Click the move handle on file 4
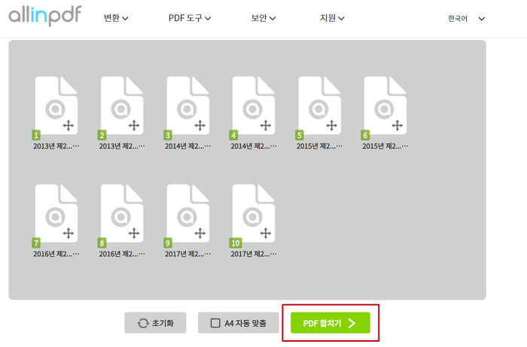 click(x=266, y=125)
